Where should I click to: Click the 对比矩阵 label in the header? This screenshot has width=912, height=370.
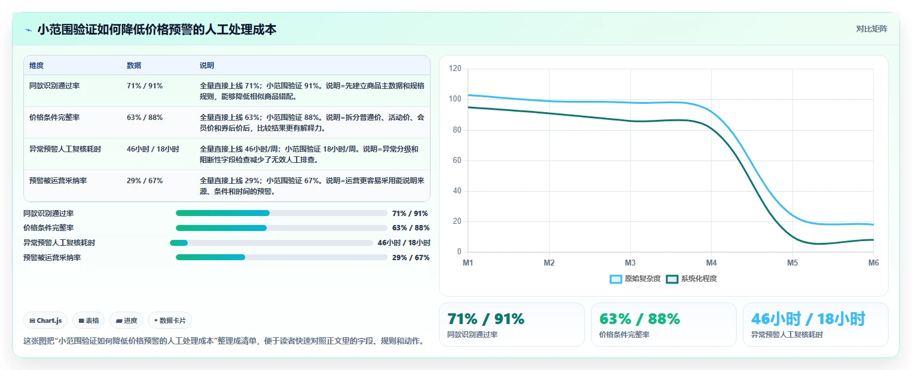click(x=871, y=29)
